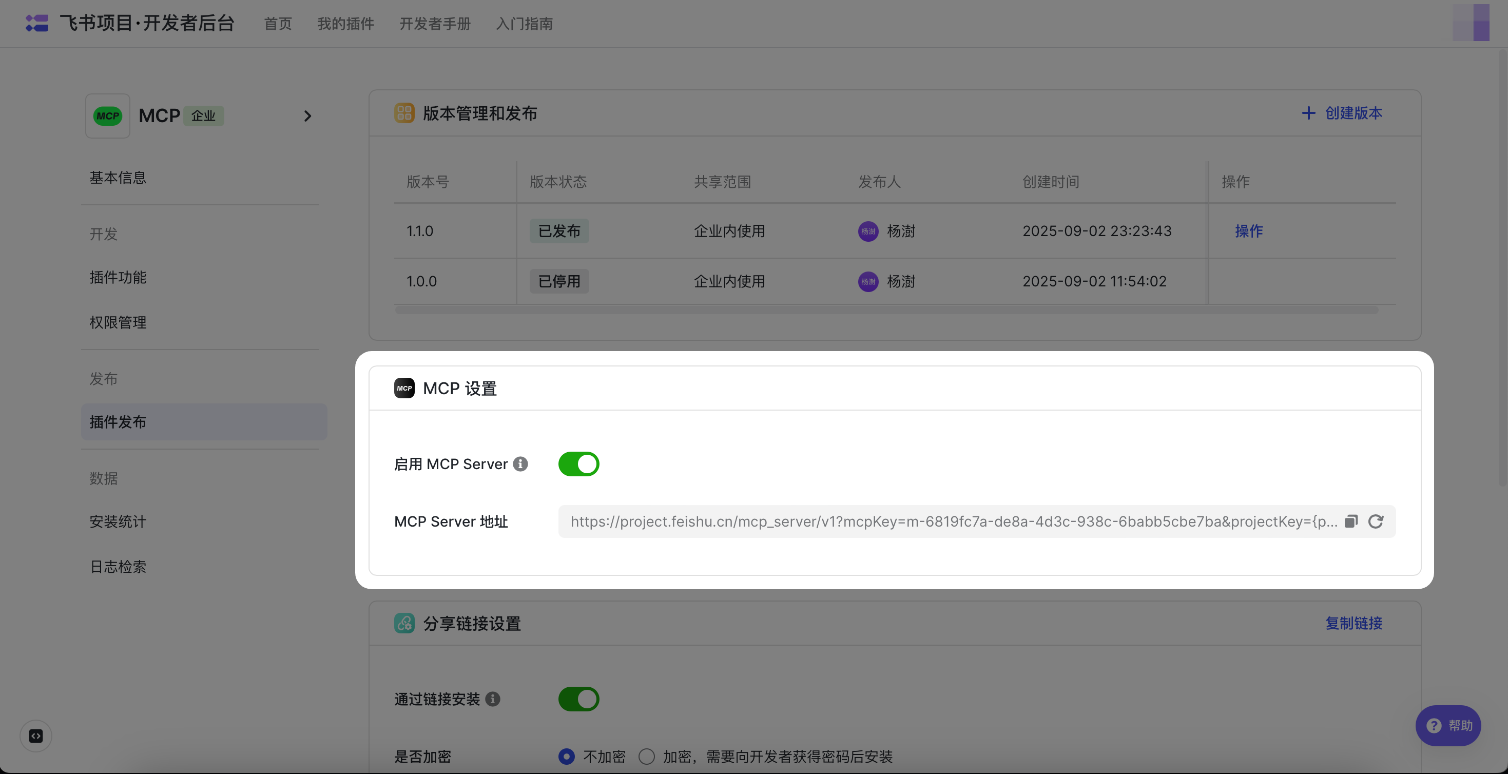Screen dimensions: 1508x774
Task: Click the 创建时间 column header
Action: (x=1051, y=182)
